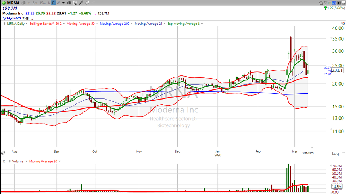Click the green up arrow by 1.27(5.68%)
This screenshot has width=346, height=194.
pos(325,8)
